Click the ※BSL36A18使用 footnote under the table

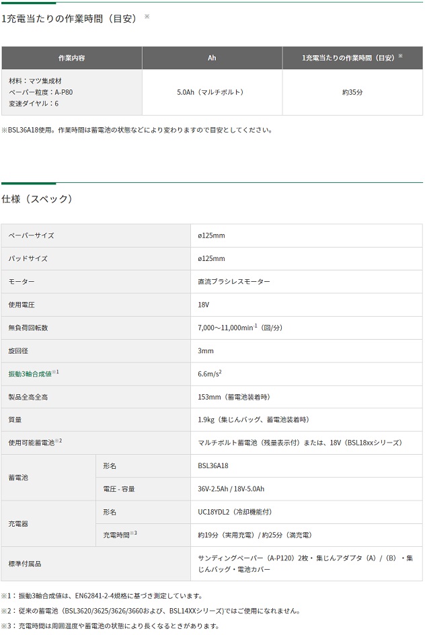coord(137,130)
